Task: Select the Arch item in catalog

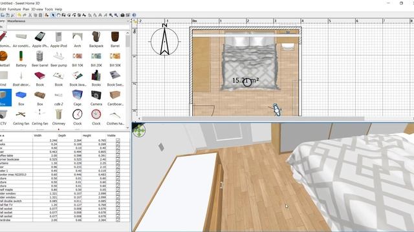Action: click(x=78, y=39)
